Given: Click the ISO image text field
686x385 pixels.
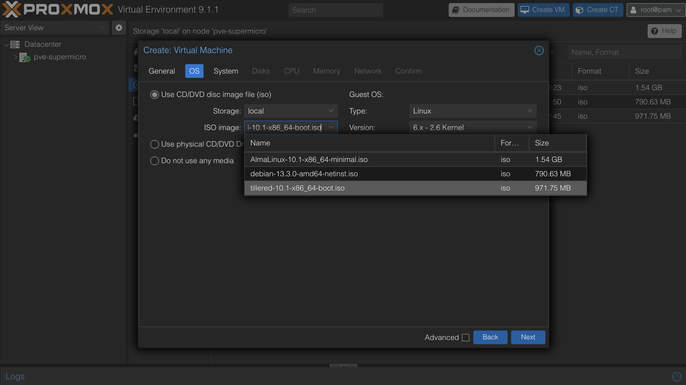Looking at the screenshot, I should pyautogui.click(x=285, y=127).
